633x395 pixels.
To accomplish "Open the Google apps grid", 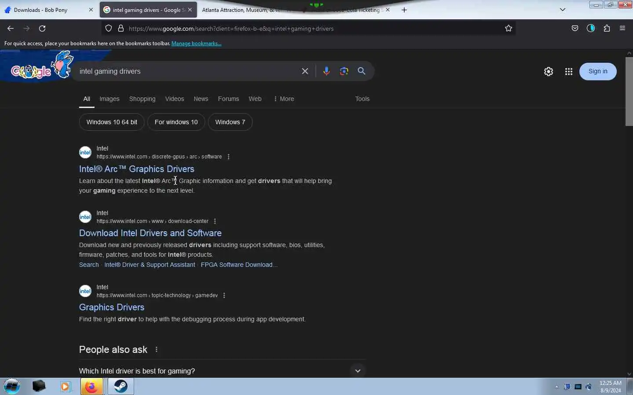I will [569, 72].
